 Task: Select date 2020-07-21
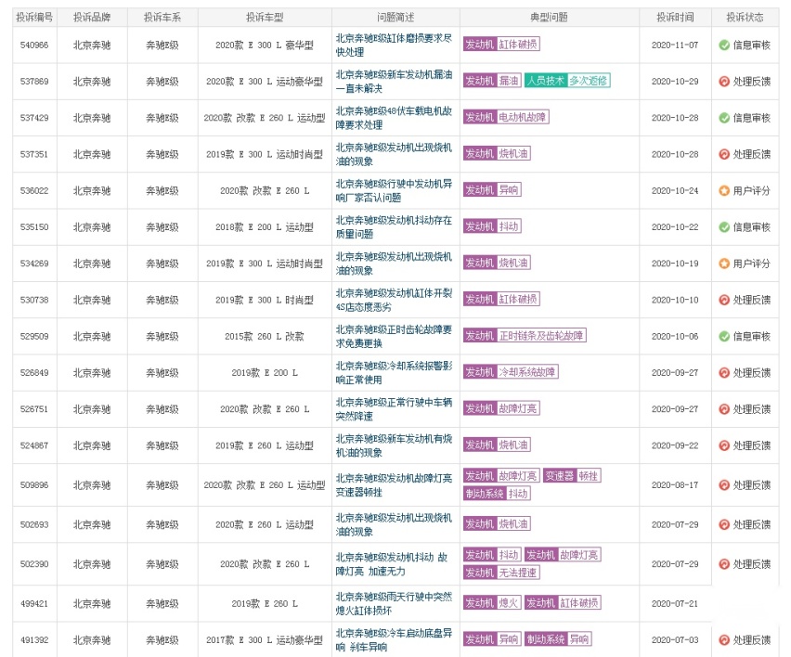[x=675, y=603]
